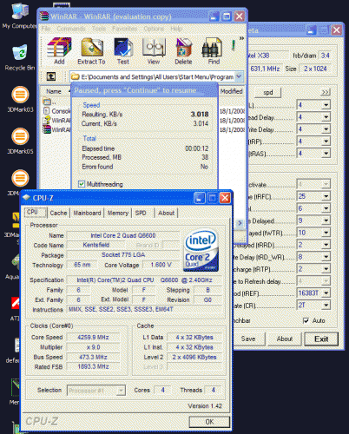Click the WinRAR horizontal scrollbar right arrow

[240, 223]
